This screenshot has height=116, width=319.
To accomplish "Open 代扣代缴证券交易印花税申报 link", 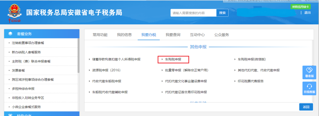I will 186,92.
